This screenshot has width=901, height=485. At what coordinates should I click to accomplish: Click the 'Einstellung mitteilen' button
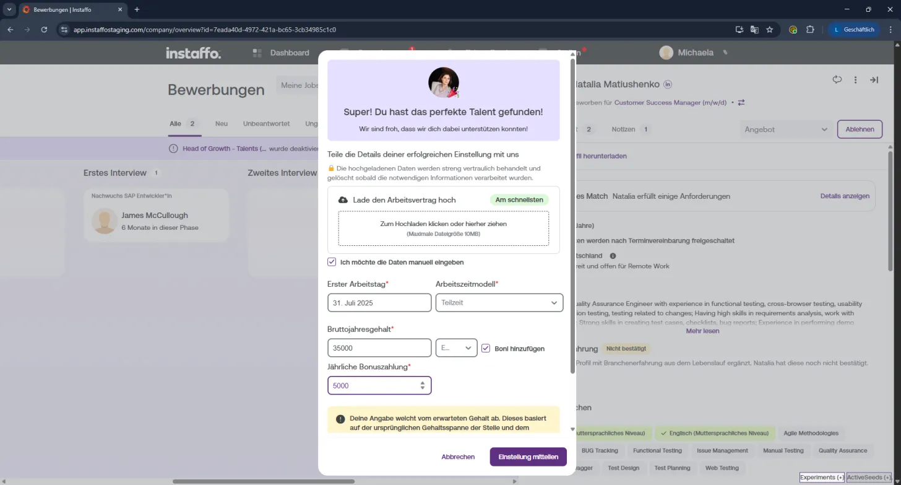pyautogui.click(x=528, y=457)
